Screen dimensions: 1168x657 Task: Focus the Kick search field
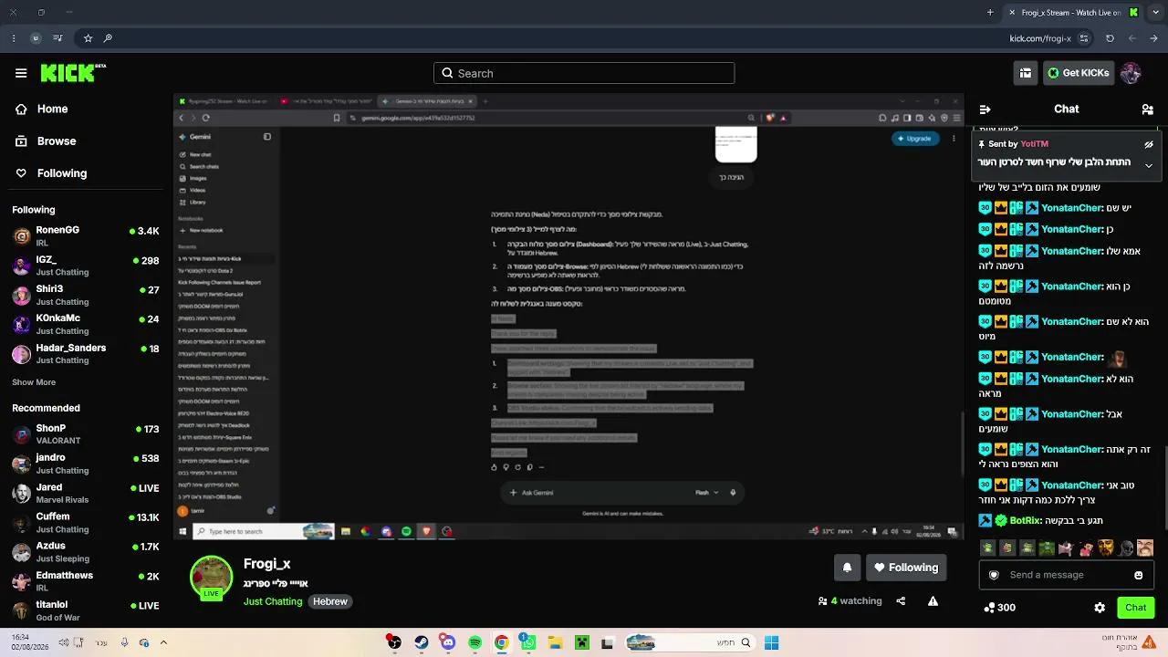[x=584, y=73]
